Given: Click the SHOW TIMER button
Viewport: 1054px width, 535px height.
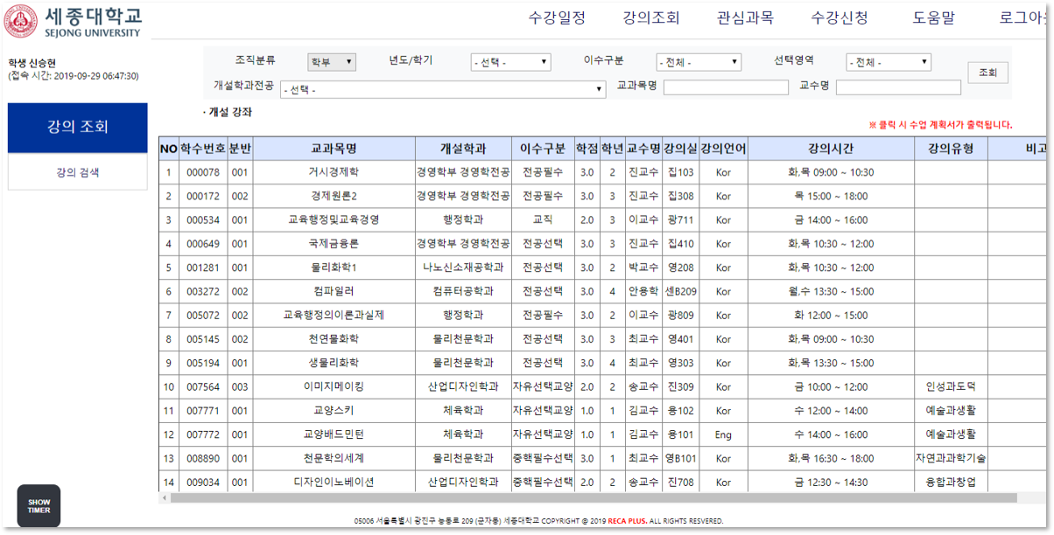Looking at the screenshot, I should [39, 506].
